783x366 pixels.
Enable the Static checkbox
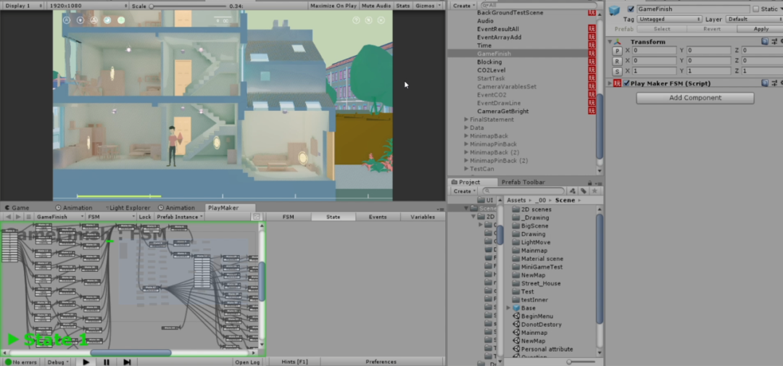click(755, 9)
